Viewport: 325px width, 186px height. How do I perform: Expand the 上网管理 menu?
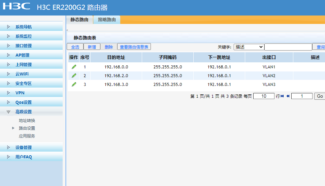(x=31, y=64)
